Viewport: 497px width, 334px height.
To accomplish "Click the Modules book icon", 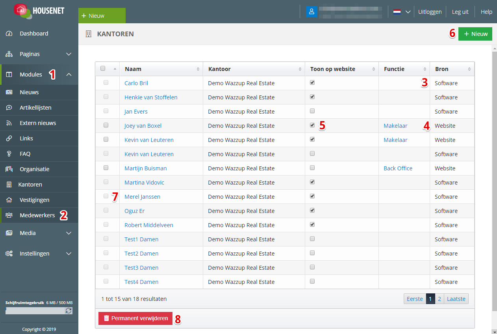I will click(9, 75).
